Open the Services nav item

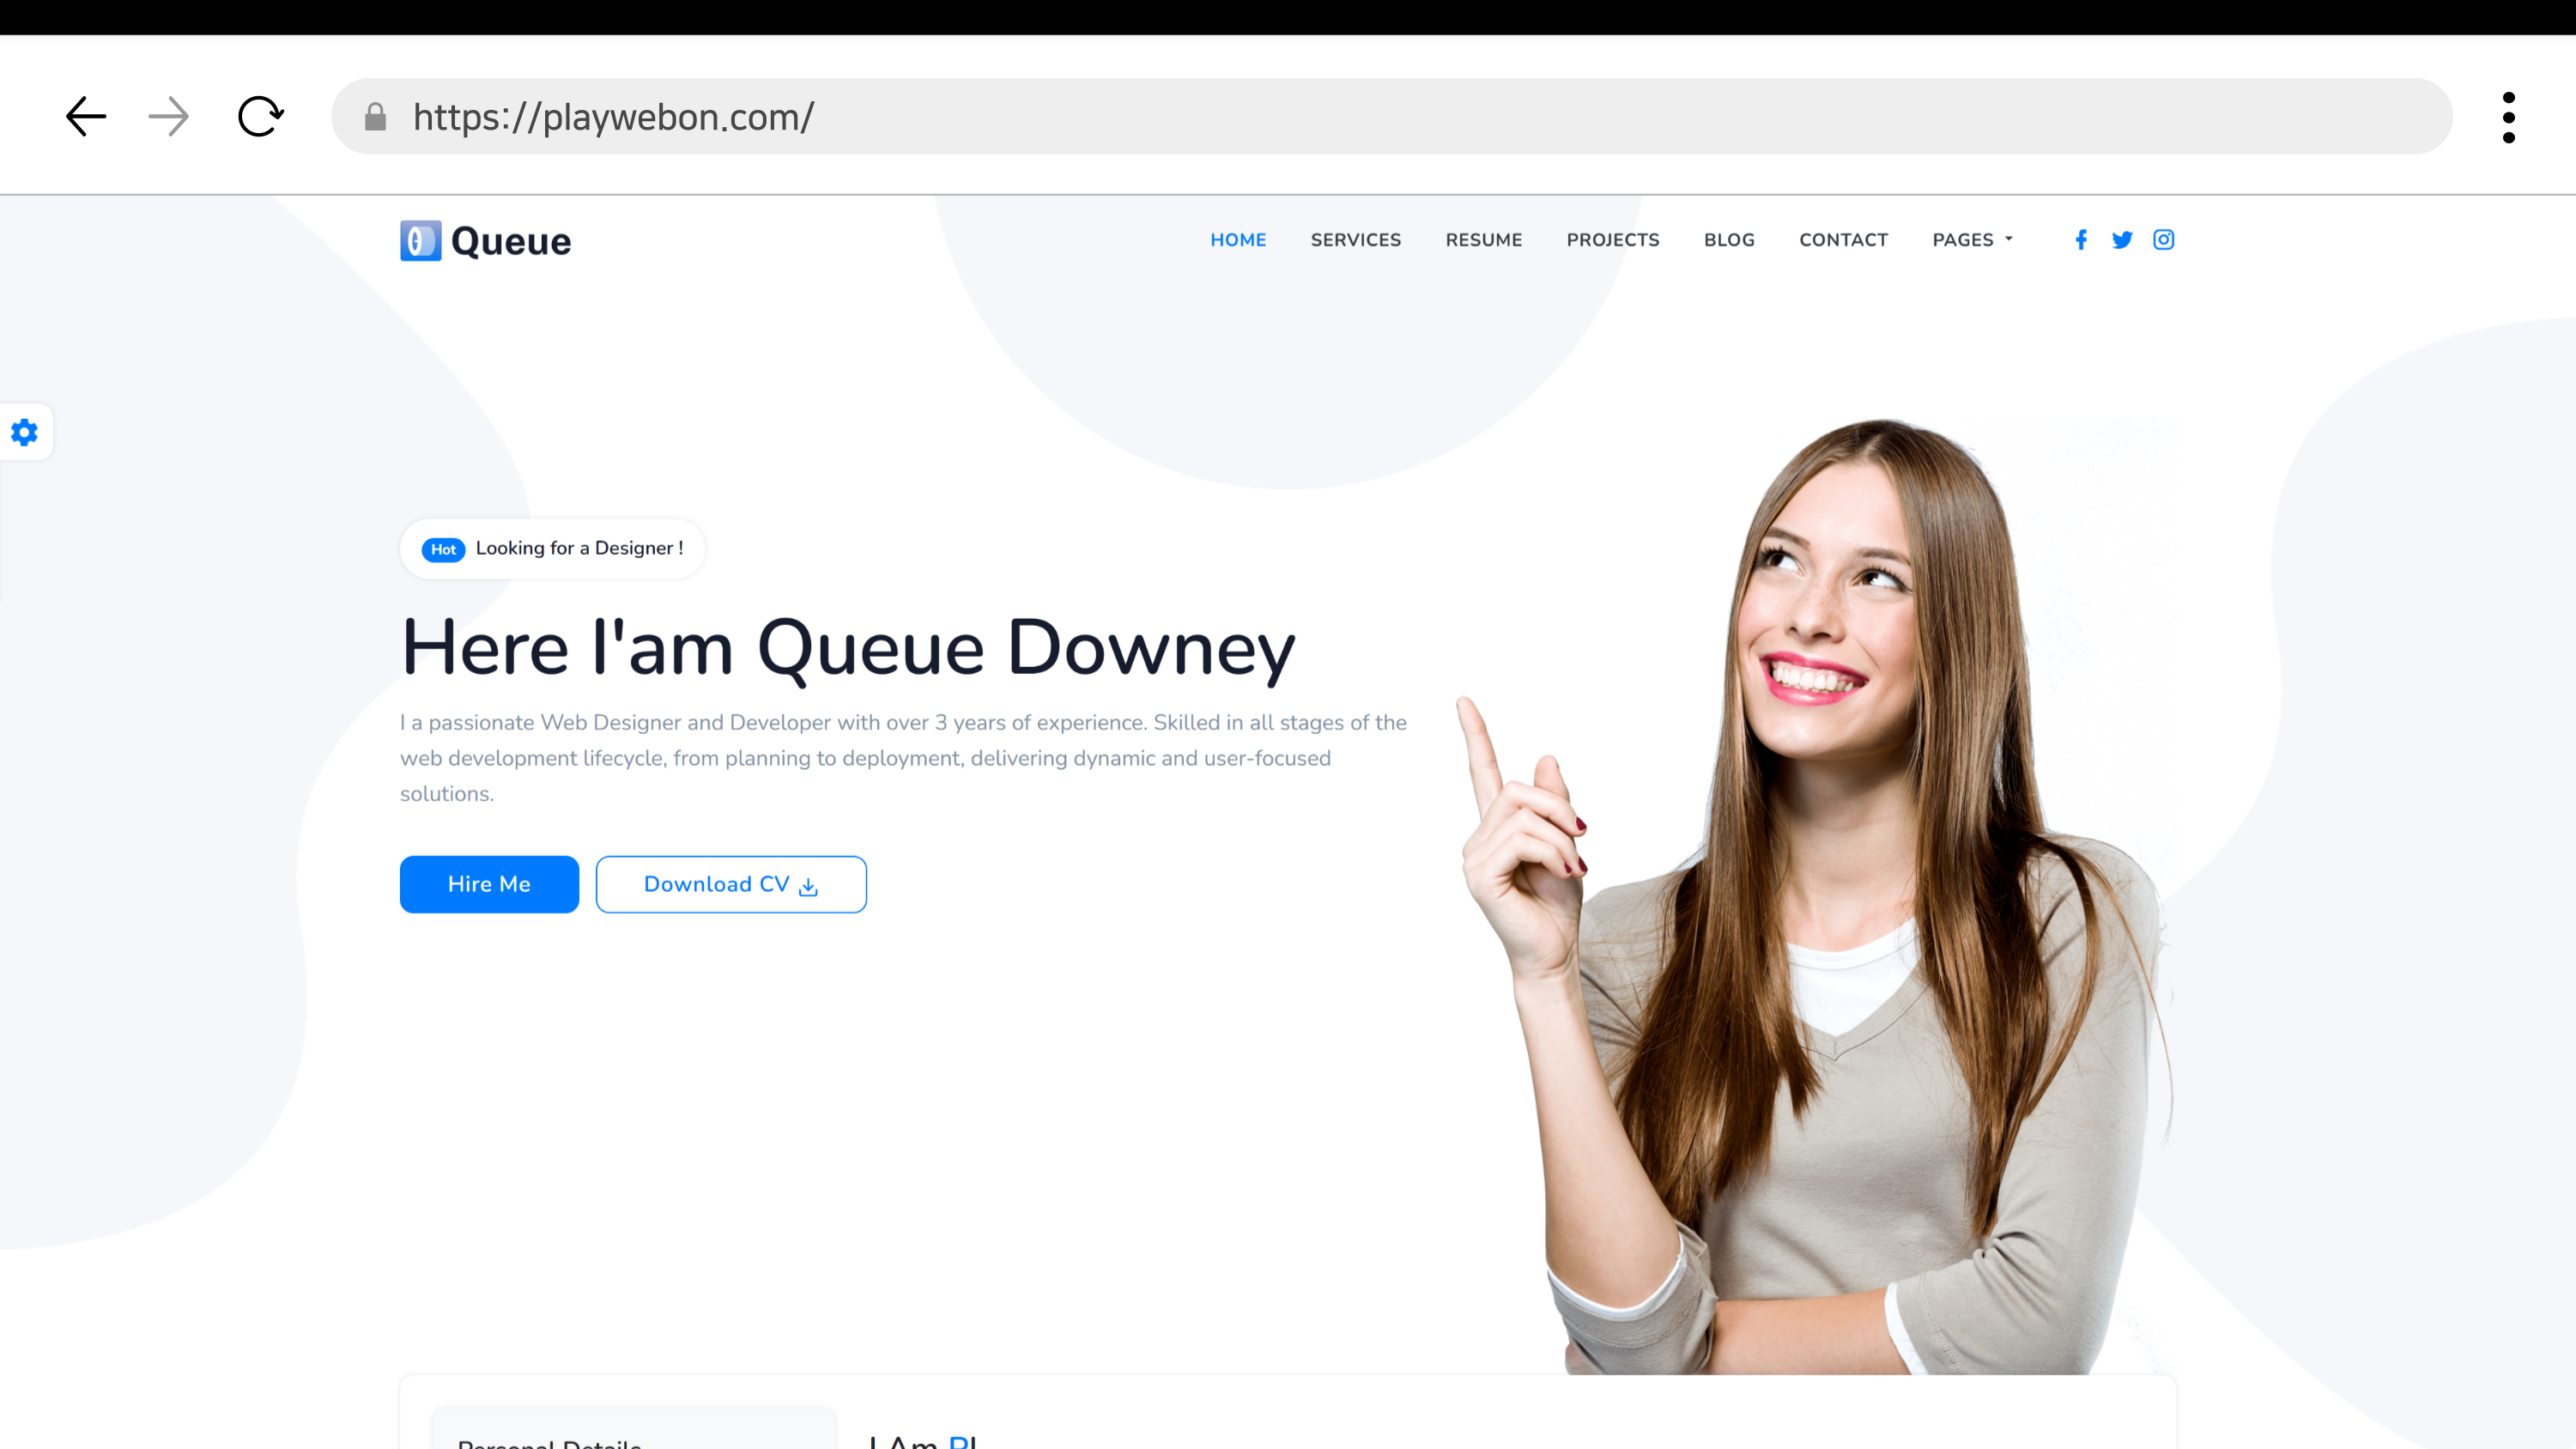(x=1356, y=240)
